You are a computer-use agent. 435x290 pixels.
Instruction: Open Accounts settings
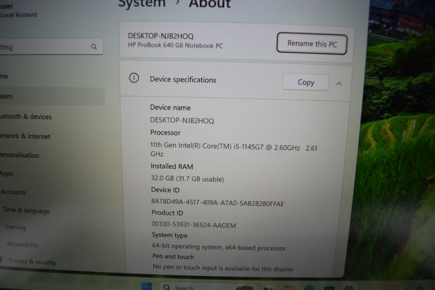(13, 192)
